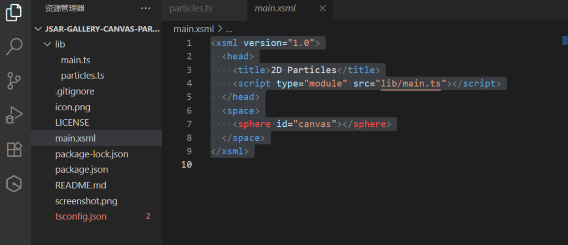Open the hexagon extension icon in activity bar

(14, 184)
